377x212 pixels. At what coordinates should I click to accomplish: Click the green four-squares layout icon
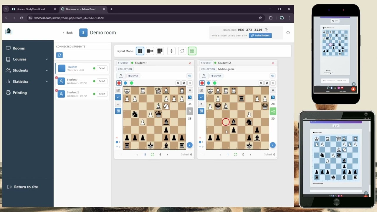(x=192, y=51)
